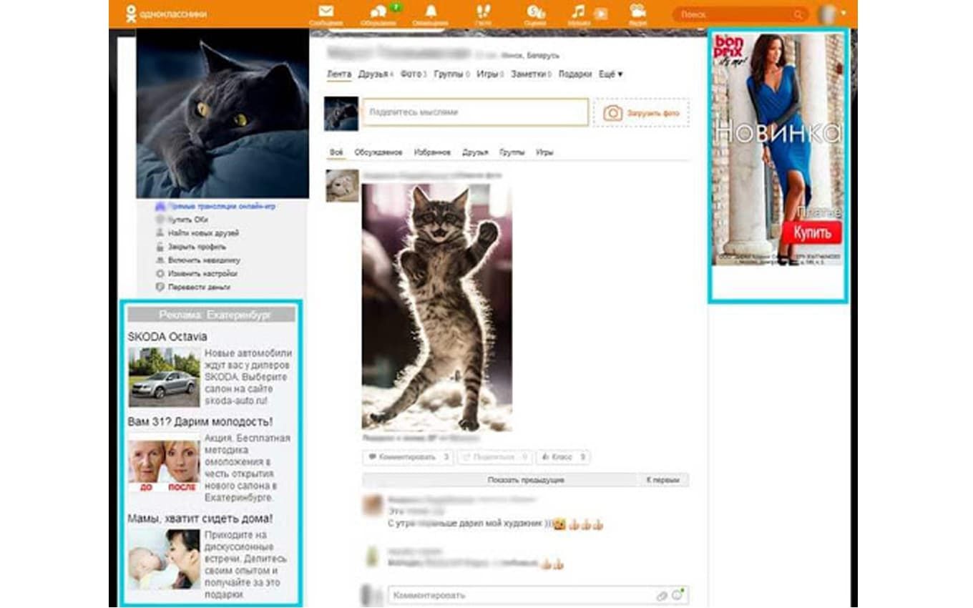Click Показать предыдущие comments button
Image resolution: width=973 pixels, height=608 pixels.
tap(525, 480)
